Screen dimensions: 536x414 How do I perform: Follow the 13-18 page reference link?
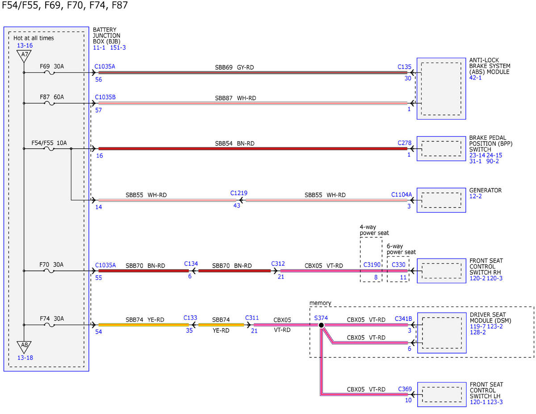point(25,357)
